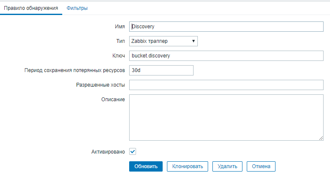Click the Ключ field label
Image resolution: width=330 pixels, height=178 pixels.
(x=118, y=56)
